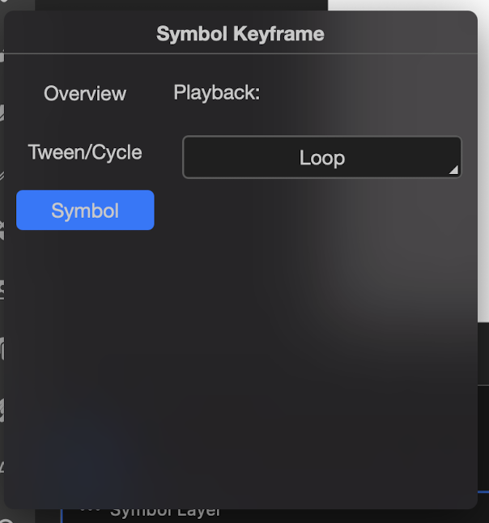Click the Symbol Keyframe panel title
This screenshot has width=489, height=523.
tap(240, 34)
